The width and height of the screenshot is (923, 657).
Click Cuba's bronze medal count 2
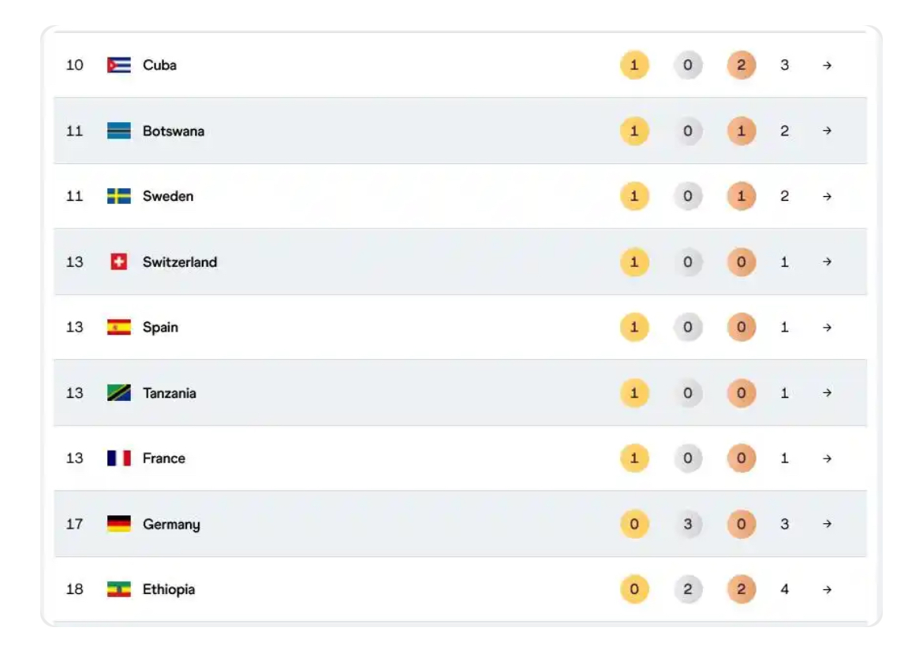coord(741,65)
